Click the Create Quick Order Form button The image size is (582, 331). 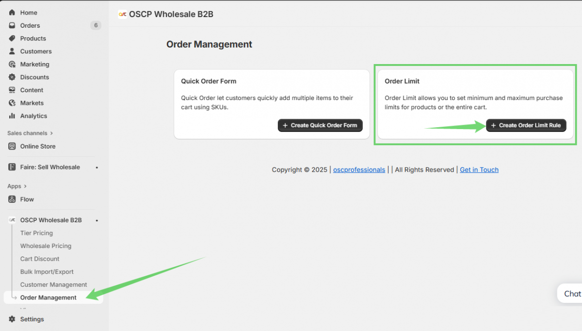(320, 125)
